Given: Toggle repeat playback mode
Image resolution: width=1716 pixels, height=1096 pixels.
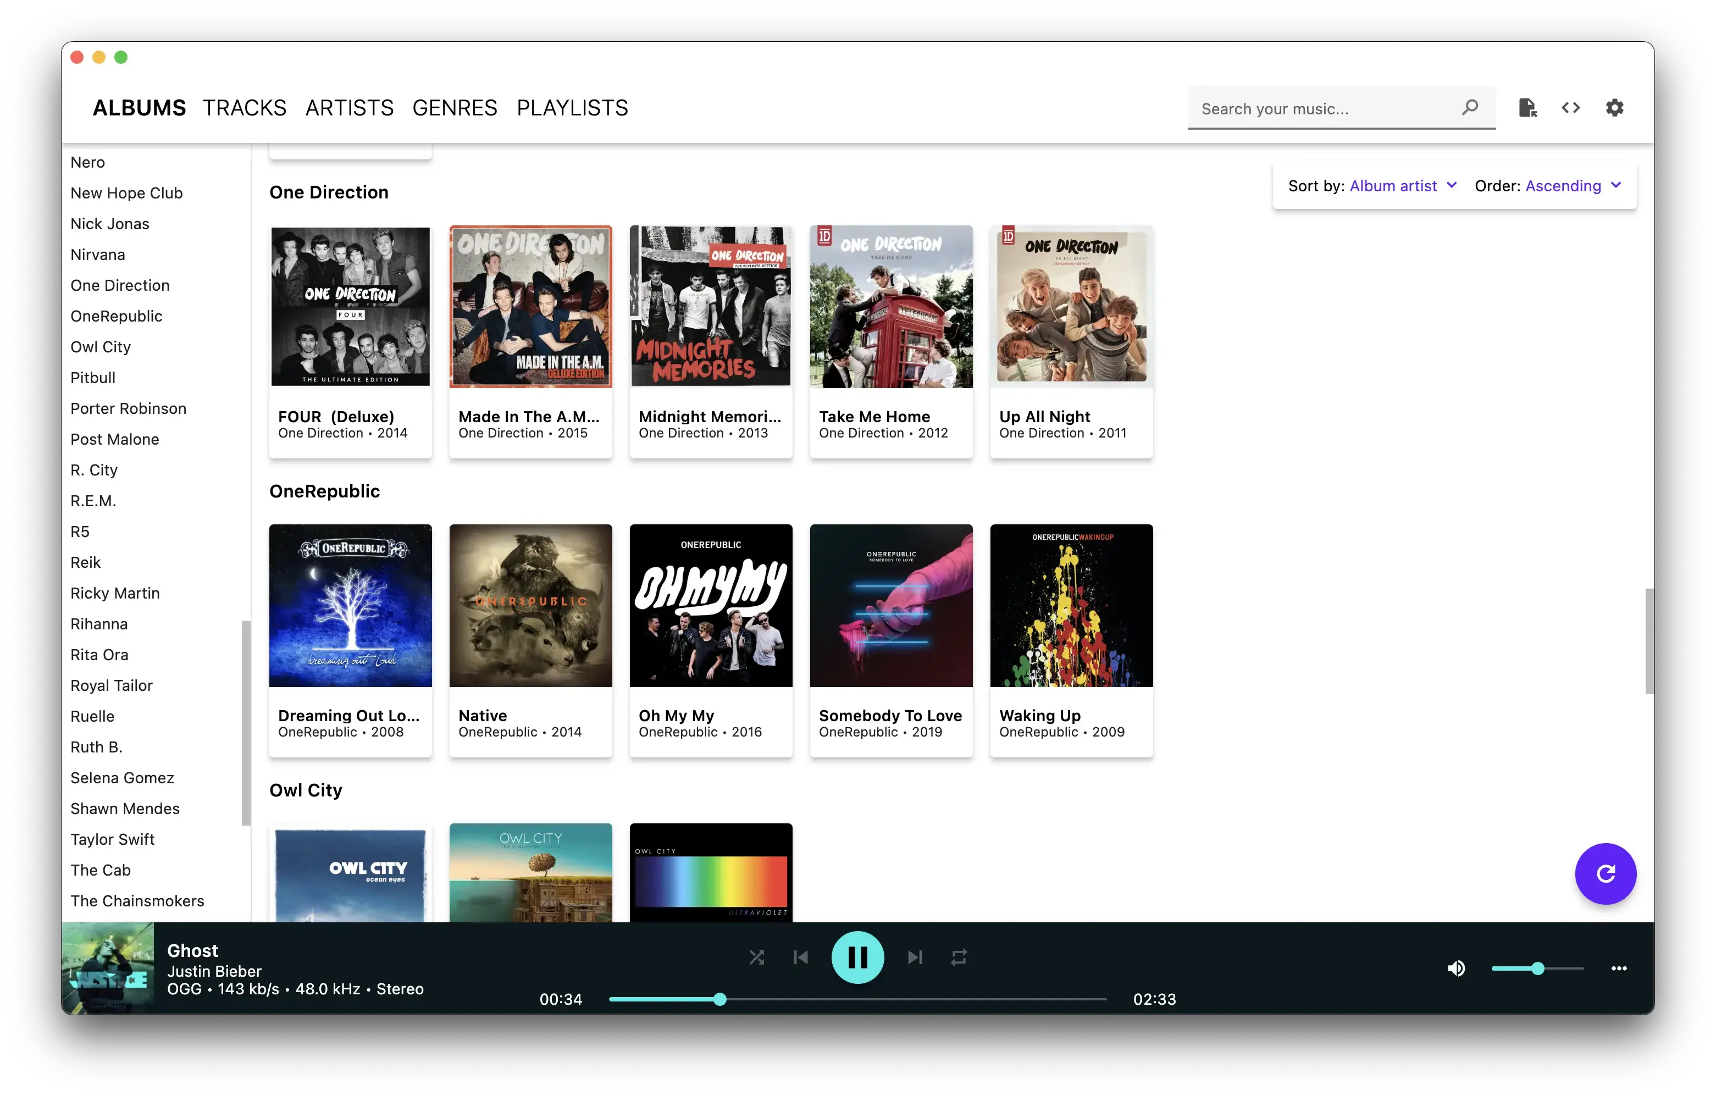Looking at the screenshot, I should coord(959,957).
